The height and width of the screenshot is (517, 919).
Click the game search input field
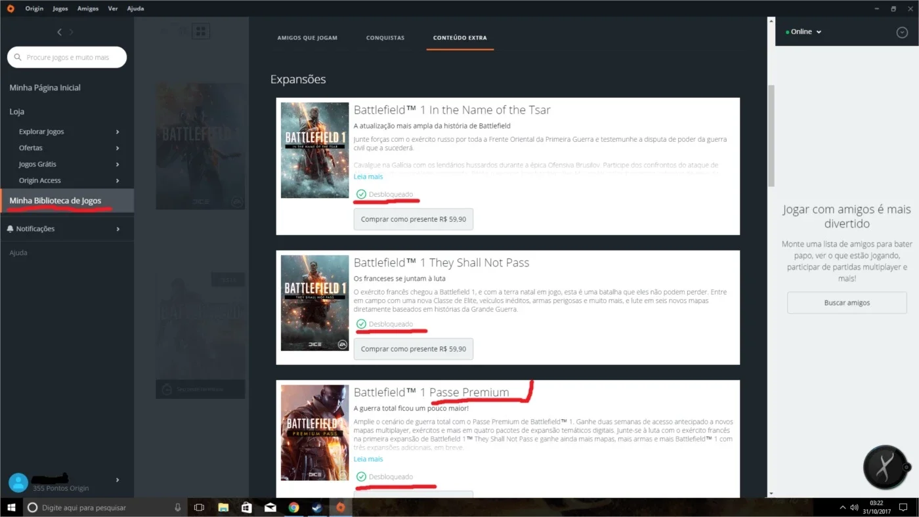[67, 57]
